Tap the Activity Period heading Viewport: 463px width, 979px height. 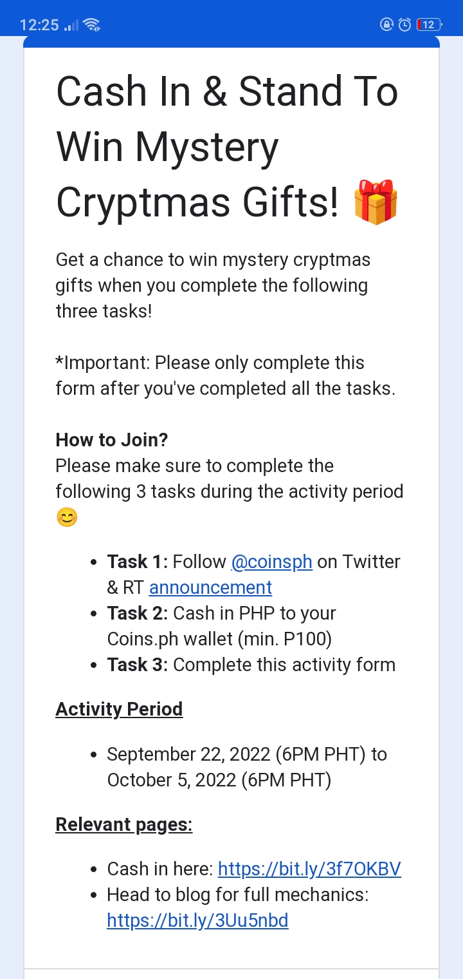(119, 709)
